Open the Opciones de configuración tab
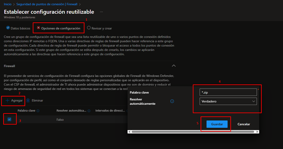This screenshot has width=283, height=149. (x=60, y=28)
